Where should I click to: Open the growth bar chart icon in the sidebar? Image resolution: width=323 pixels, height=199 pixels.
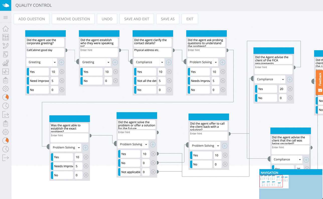click(6, 63)
